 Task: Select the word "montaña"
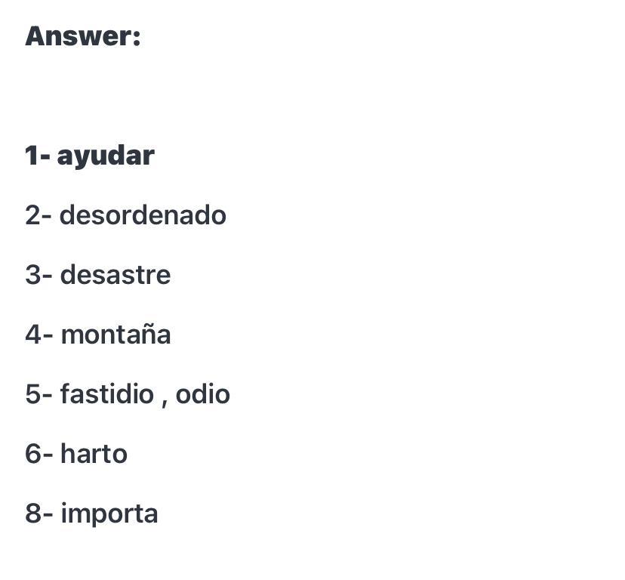coord(115,335)
